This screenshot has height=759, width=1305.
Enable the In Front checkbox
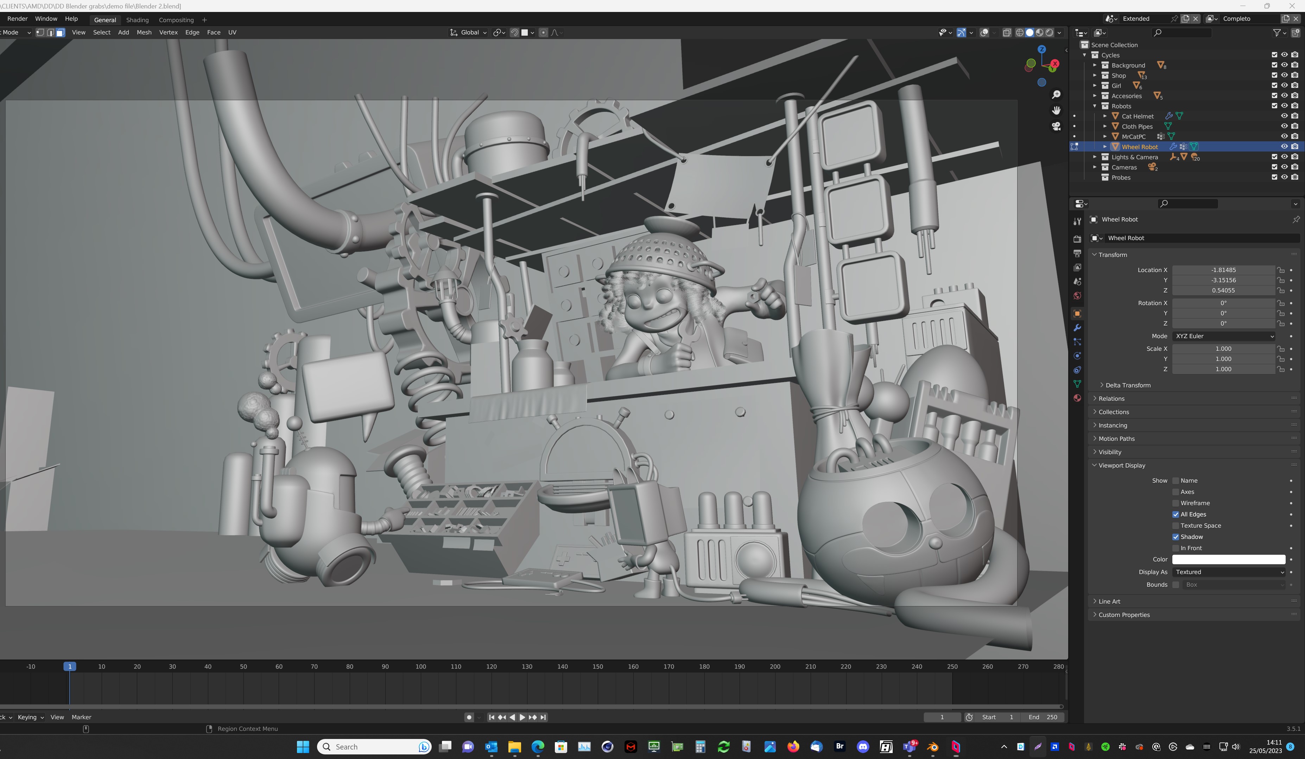pos(1176,548)
